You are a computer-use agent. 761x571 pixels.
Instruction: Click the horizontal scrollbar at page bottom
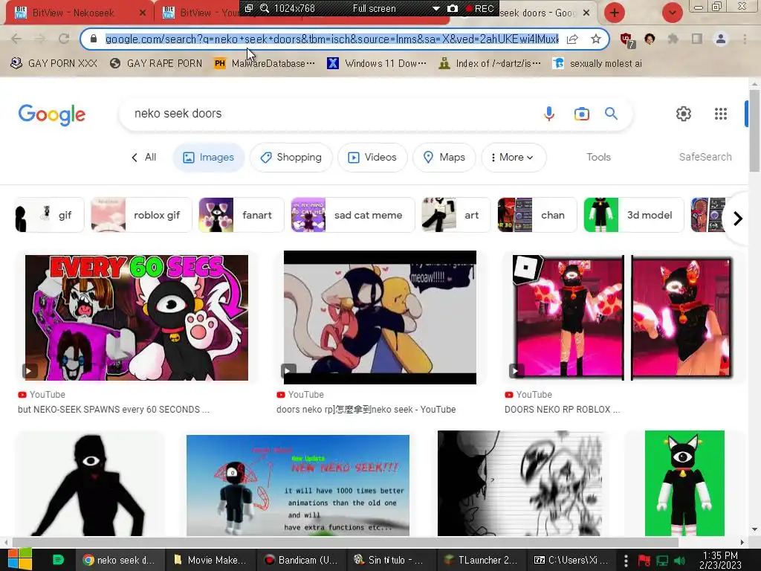(x=346, y=542)
